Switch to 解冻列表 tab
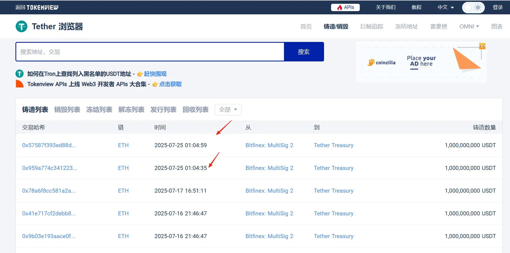 pyautogui.click(x=131, y=110)
